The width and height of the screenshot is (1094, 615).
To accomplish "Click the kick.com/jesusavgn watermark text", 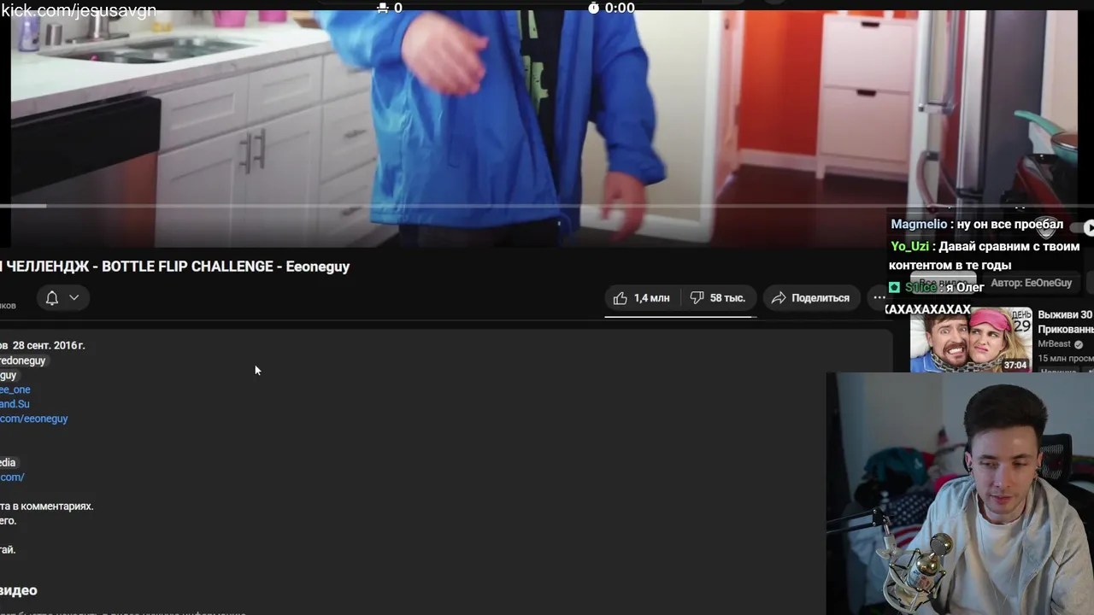I will [x=79, y=10].
